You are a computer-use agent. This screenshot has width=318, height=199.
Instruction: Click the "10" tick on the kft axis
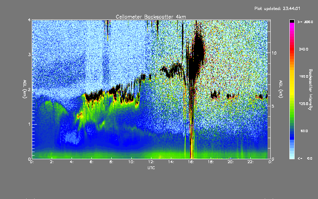pos(274,53)
